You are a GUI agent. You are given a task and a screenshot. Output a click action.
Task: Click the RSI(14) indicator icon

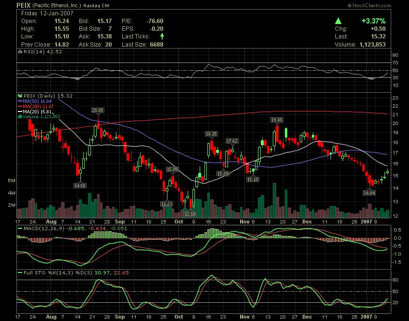[x=20, y=51]
